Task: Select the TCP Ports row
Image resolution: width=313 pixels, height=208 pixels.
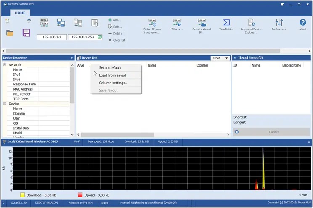Action: (x=38, y=99)
